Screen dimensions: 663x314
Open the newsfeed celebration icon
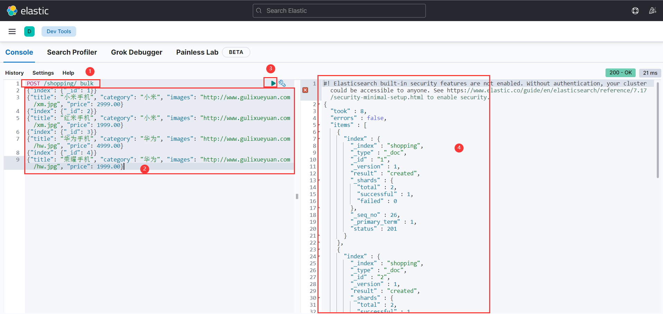click(x=653, y=11)
